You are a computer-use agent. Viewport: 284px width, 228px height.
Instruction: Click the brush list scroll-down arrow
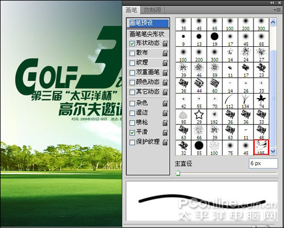[273, 151]
